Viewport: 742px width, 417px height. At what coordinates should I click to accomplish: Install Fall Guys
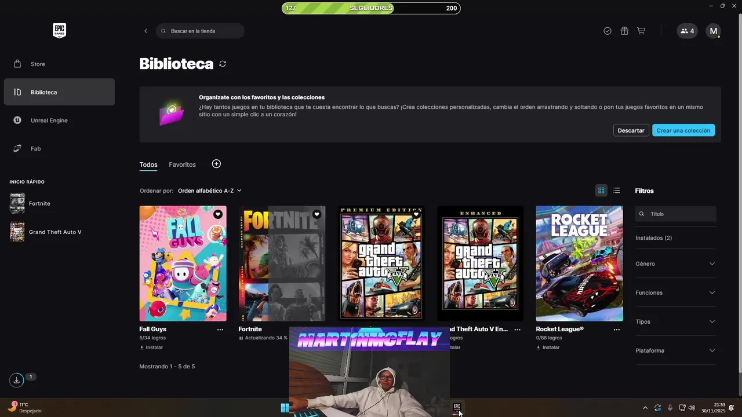tap(151, 348)
